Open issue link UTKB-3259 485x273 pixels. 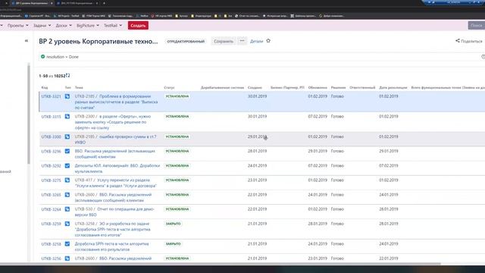[51, 224]
